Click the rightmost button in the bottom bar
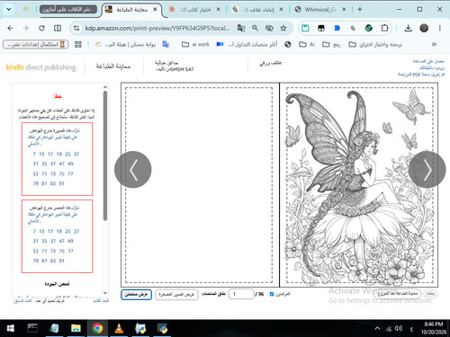Viewport: 450px width, 337px height. 430,294
